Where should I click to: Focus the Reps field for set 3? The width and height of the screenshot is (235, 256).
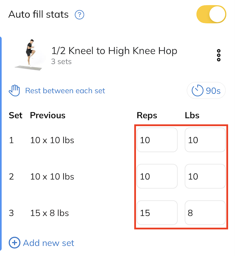(x=157, y=213)
